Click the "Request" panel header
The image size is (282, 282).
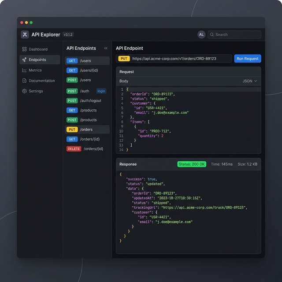pos(126,72)
